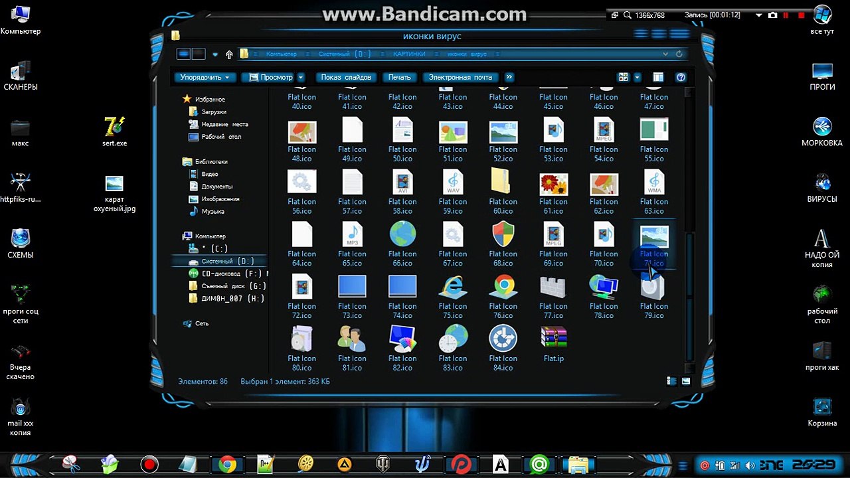
Task: Open address bar history dropdown chevron
Action: (665, 54)
